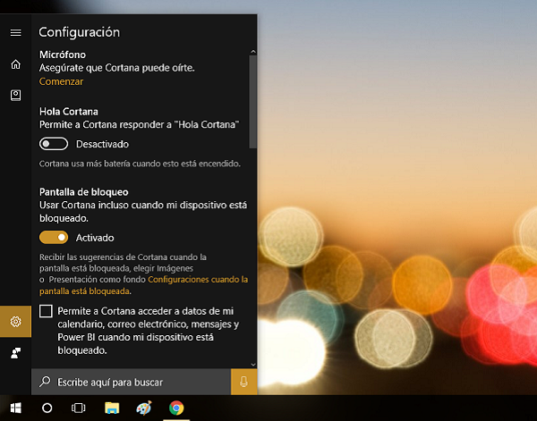This screenshot has height=421, width=537.
Task: Enable the Hola Cortana toggle
Action: [x=54, y=144]
